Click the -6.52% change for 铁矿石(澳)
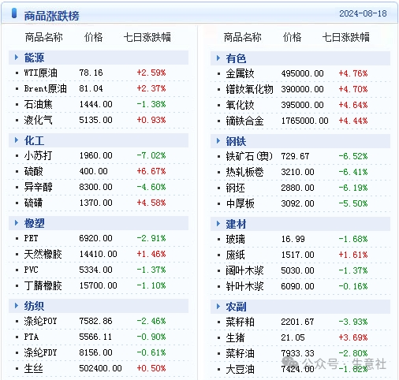 coord(352,156)
